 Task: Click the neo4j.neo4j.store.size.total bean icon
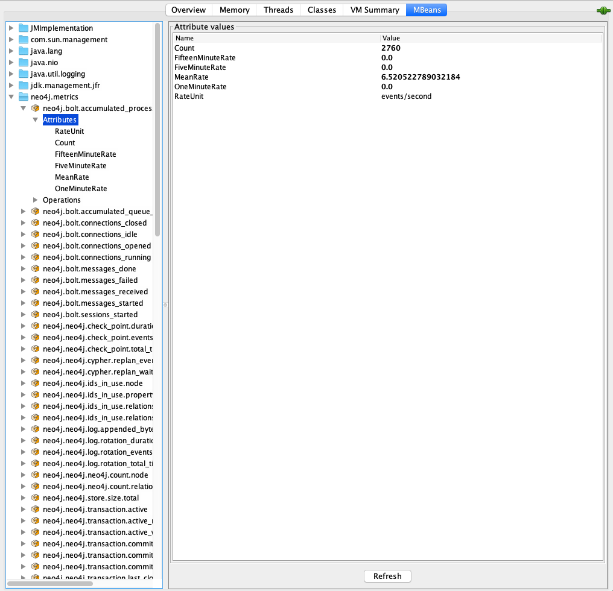[x=35, y=498]
